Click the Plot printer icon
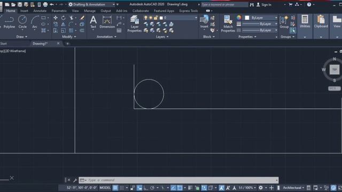The height and width of the screenshot is (192, 342). click(x=45, y=4)
